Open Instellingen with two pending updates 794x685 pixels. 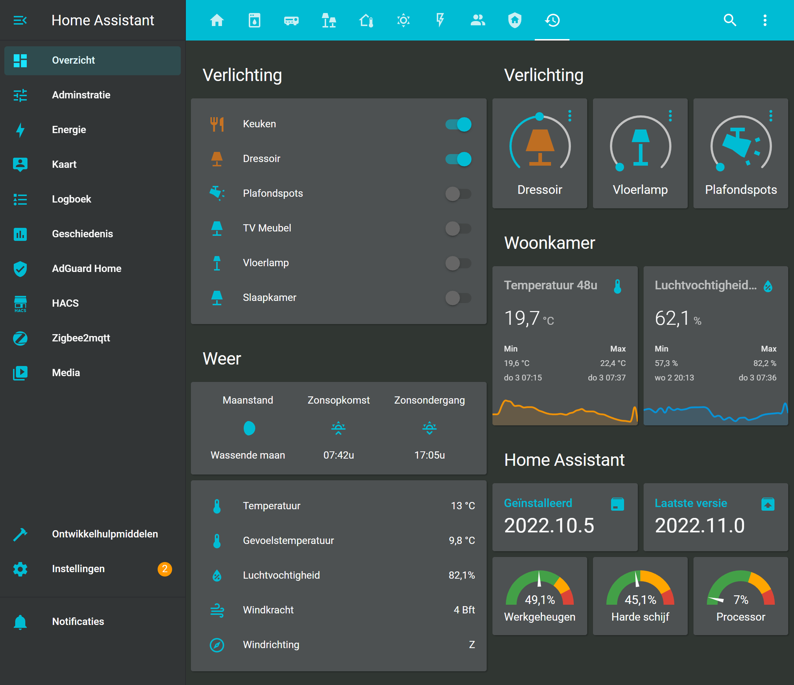[x=78, y=569]
